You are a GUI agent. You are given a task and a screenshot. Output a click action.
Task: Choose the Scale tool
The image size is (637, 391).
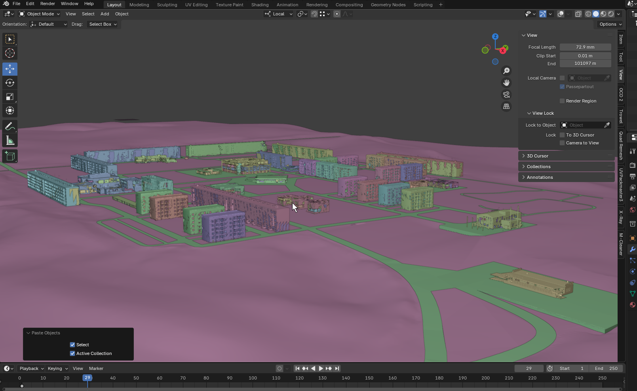point(10,97)
